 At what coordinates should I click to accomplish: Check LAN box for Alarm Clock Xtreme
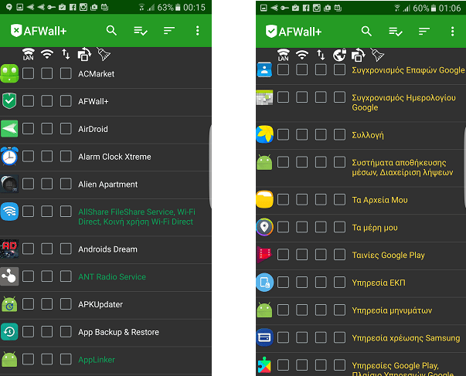29,156
